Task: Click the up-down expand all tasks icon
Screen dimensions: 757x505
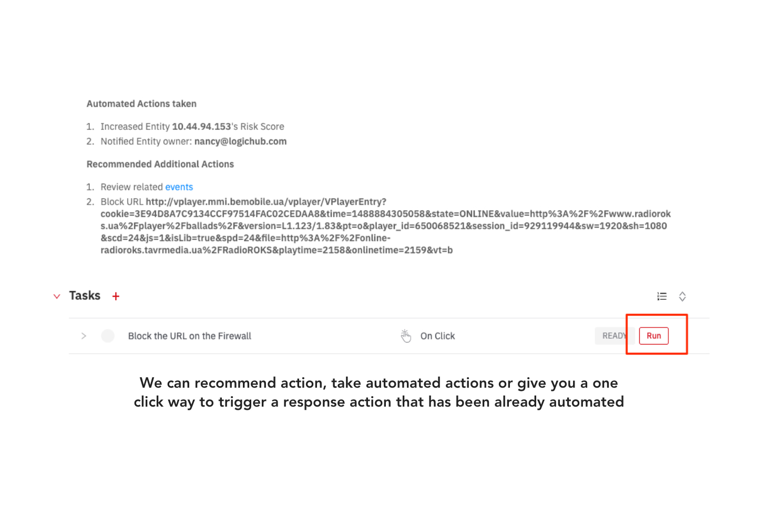Action: point(682,297)
